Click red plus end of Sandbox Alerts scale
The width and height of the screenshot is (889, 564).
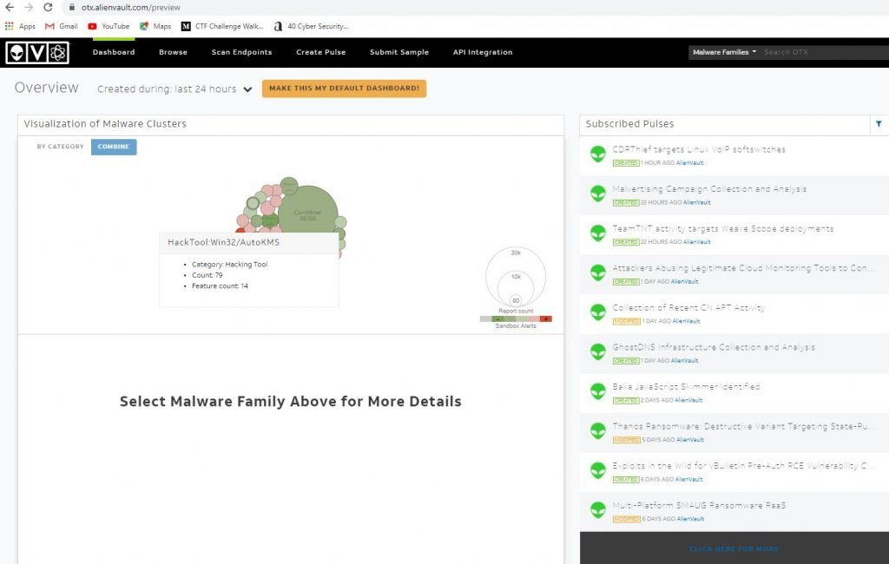545,319
